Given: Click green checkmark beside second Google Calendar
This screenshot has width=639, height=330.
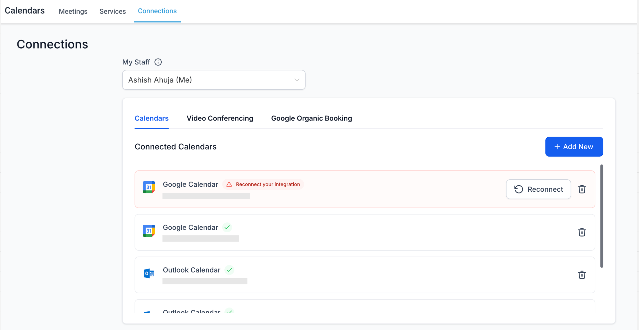Looking at the screenshot, I should coord(227,227).
